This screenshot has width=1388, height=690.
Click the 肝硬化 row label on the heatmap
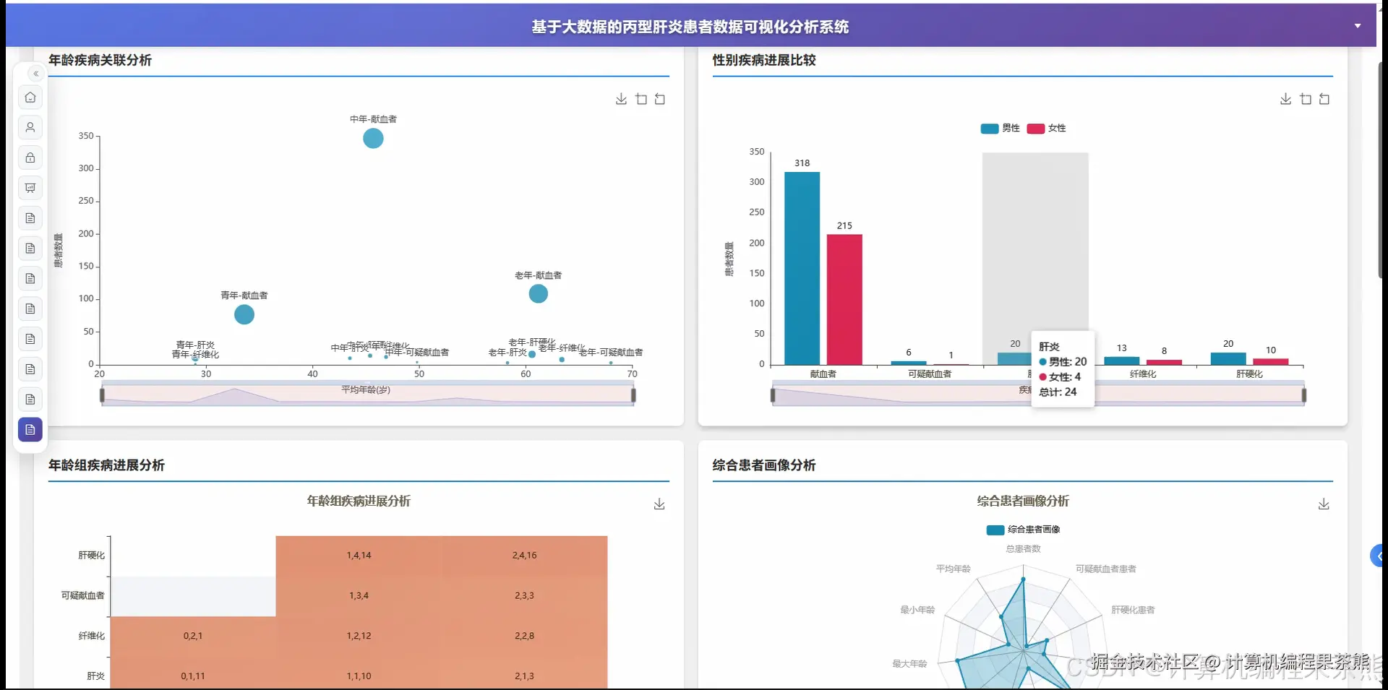(91, 556)
